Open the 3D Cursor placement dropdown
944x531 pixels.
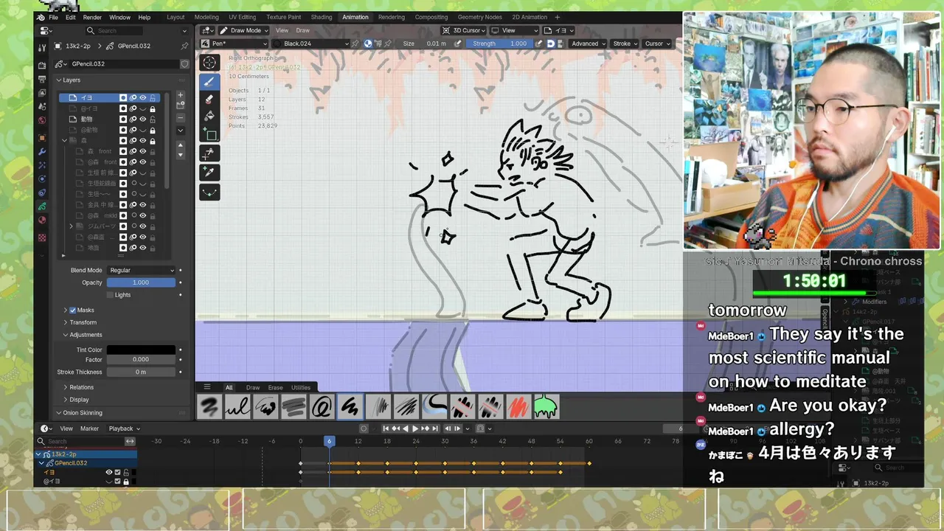462,30
